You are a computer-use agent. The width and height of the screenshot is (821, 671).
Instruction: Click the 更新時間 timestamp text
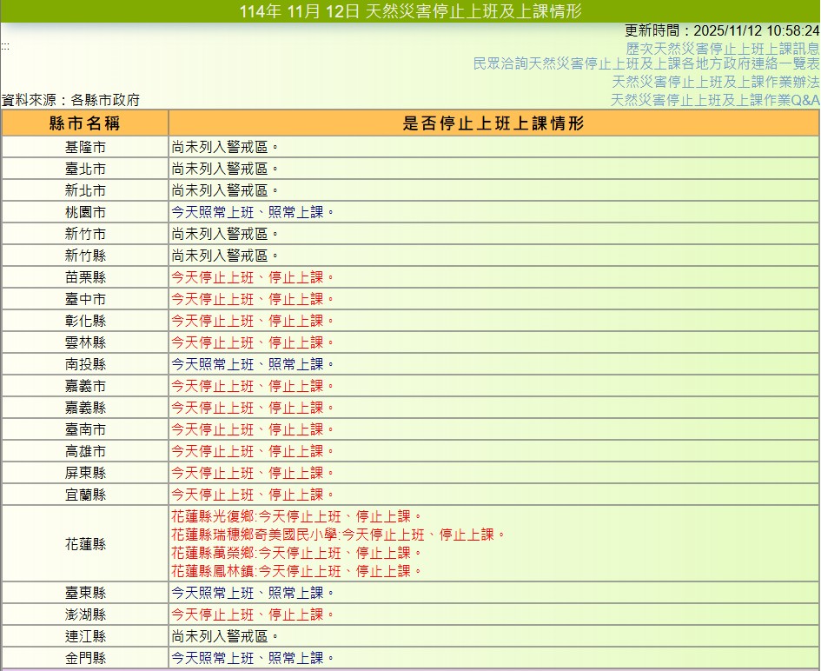(x=722, y=30)
